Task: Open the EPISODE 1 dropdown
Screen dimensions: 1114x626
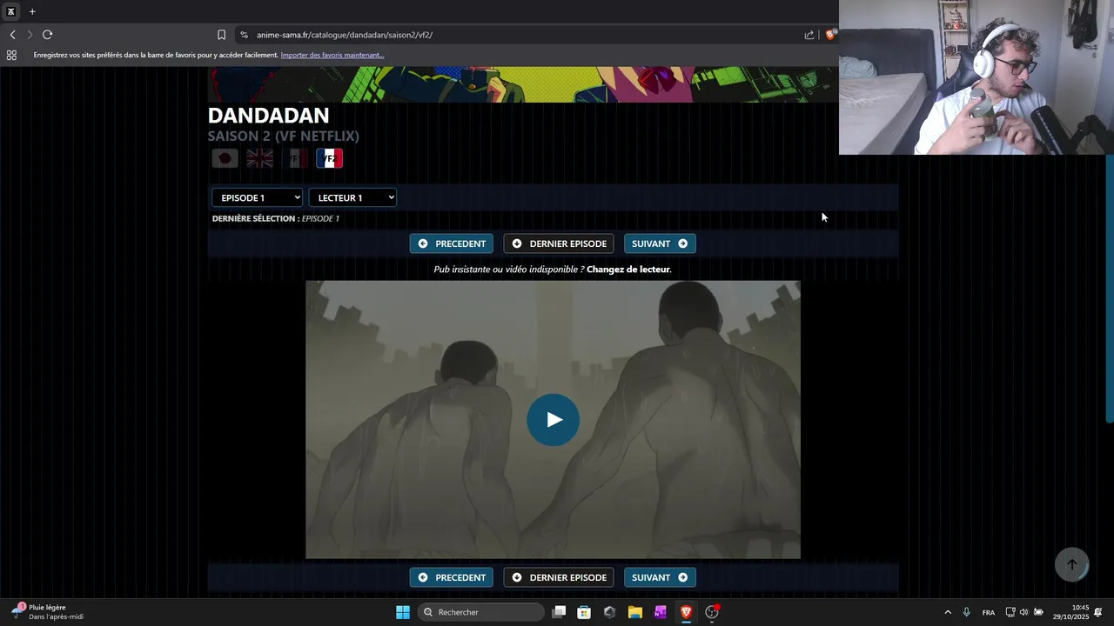Action: [257, 197]
